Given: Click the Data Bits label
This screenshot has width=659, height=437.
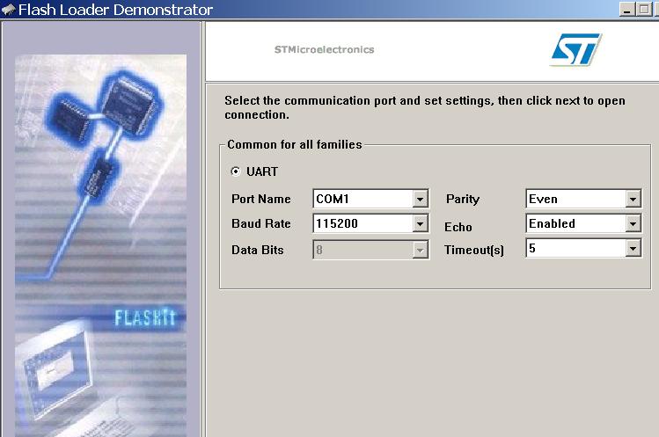Looking at the screenshot, I should tap(257, 250).
